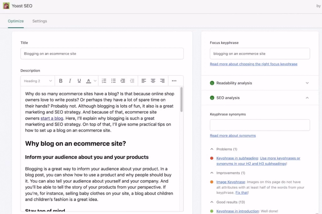This screenshot has width=322, height=214.
Task: Decrease the text indent
Action: pyautogui.click(x=132, y=81)
